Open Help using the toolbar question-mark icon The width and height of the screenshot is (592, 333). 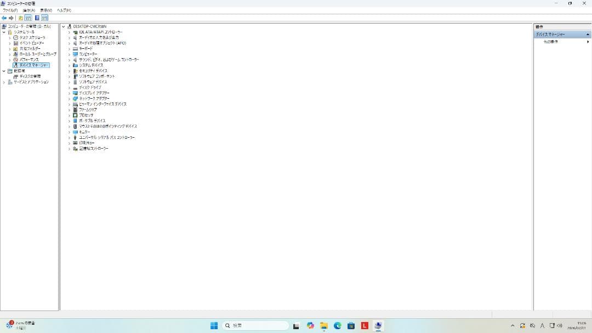point(36,17)
